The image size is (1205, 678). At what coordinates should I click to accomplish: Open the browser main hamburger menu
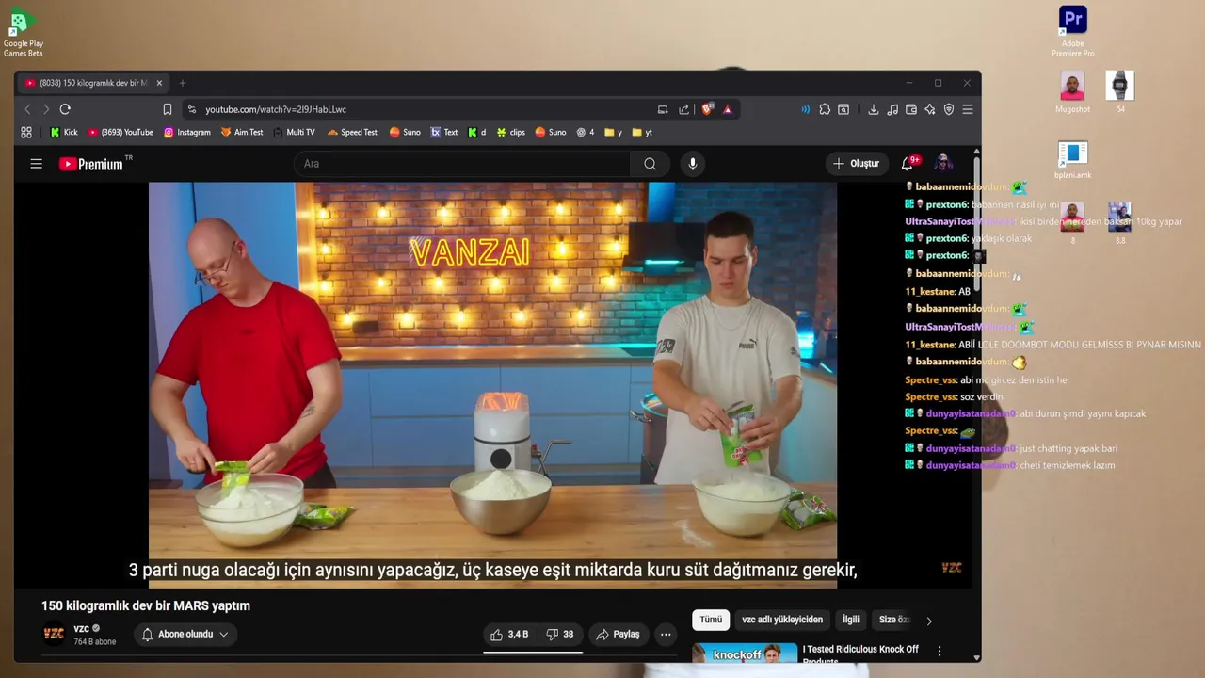click(968, 109)
